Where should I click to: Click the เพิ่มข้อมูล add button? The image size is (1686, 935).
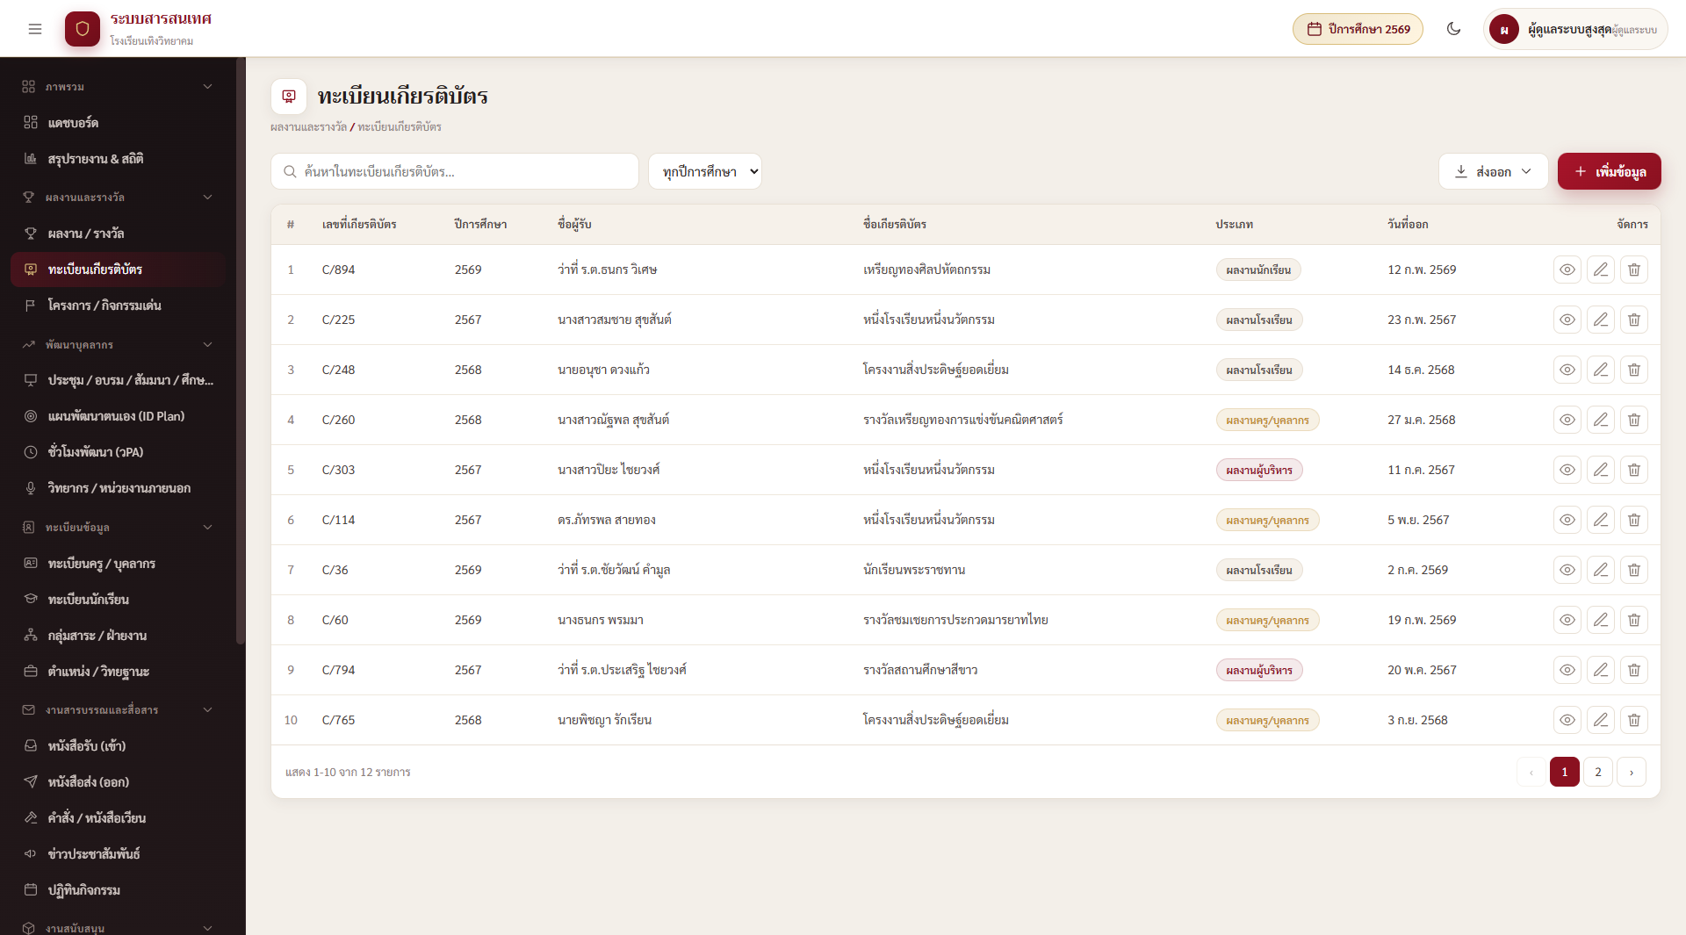1609,171
